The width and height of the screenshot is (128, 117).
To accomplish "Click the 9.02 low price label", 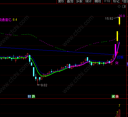I will click(x=44, y=85).
